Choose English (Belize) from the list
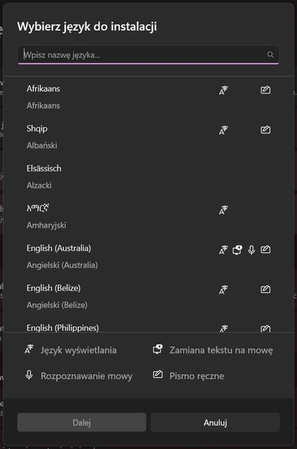The image size is (297, 449). [148, 296]
